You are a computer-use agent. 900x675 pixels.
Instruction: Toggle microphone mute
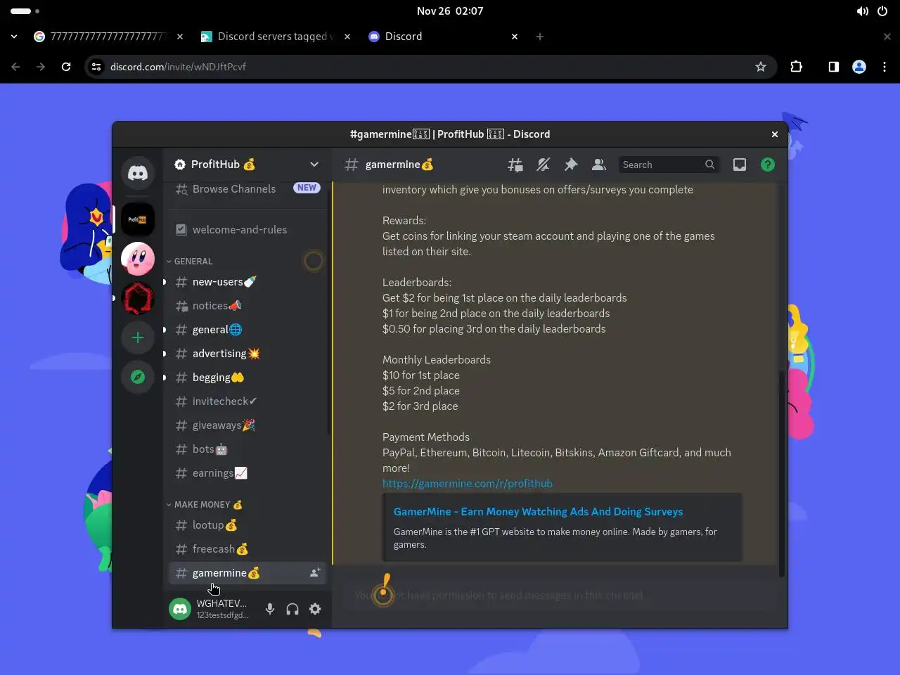click(x=270, y=609)
